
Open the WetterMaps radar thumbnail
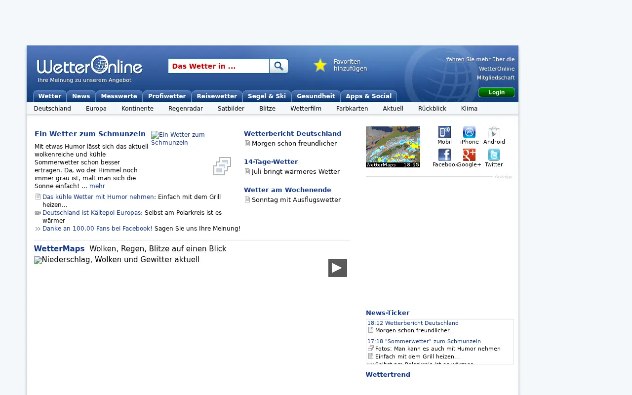coord(393,147)
